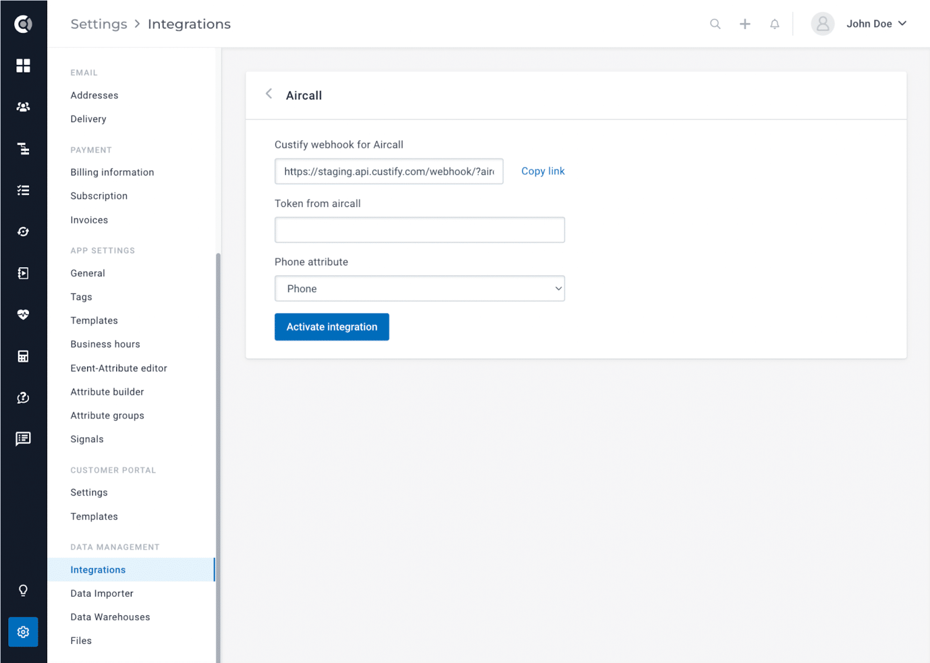Select Integrations in the sidebar menu
930x663 pixels.
coord(98,569)
